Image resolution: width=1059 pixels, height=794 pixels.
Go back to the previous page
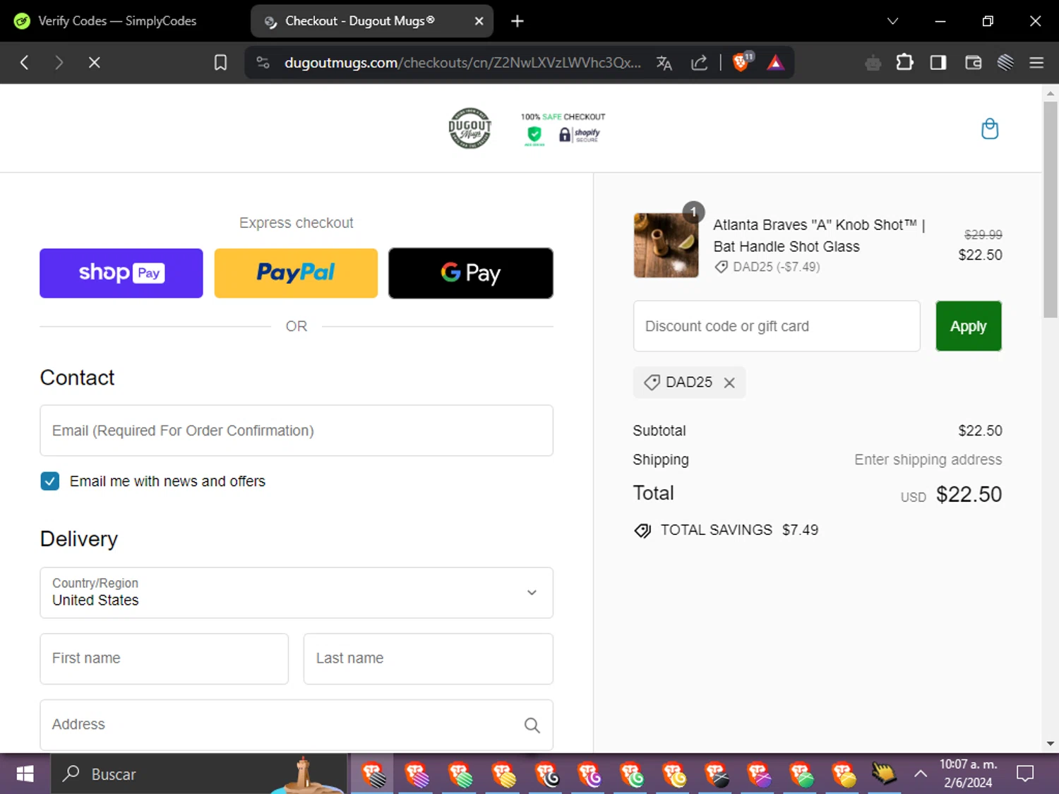(x=24, y=63)
